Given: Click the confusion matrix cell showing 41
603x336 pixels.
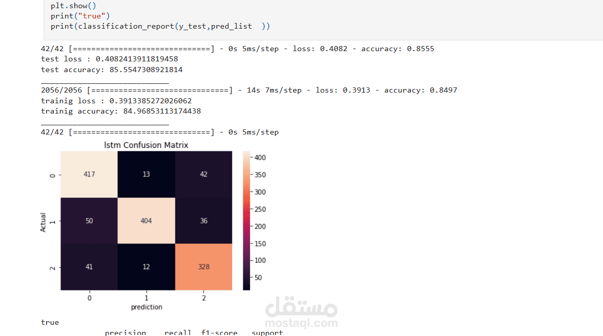Looking at the screenshot, I should 89,267.
